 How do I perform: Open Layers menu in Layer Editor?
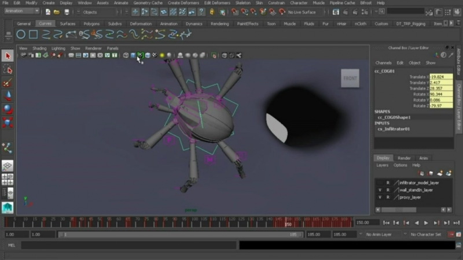382,165
